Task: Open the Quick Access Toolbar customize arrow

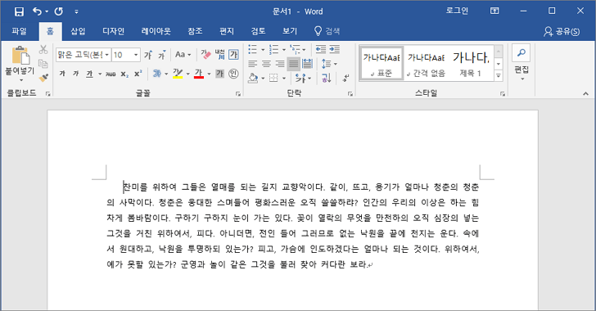Action: [76, 11]
